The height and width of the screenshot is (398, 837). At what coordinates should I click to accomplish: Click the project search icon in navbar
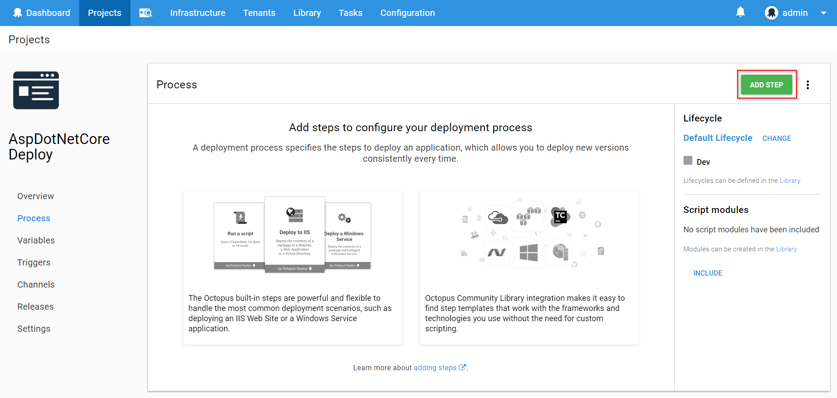(146, 13)
